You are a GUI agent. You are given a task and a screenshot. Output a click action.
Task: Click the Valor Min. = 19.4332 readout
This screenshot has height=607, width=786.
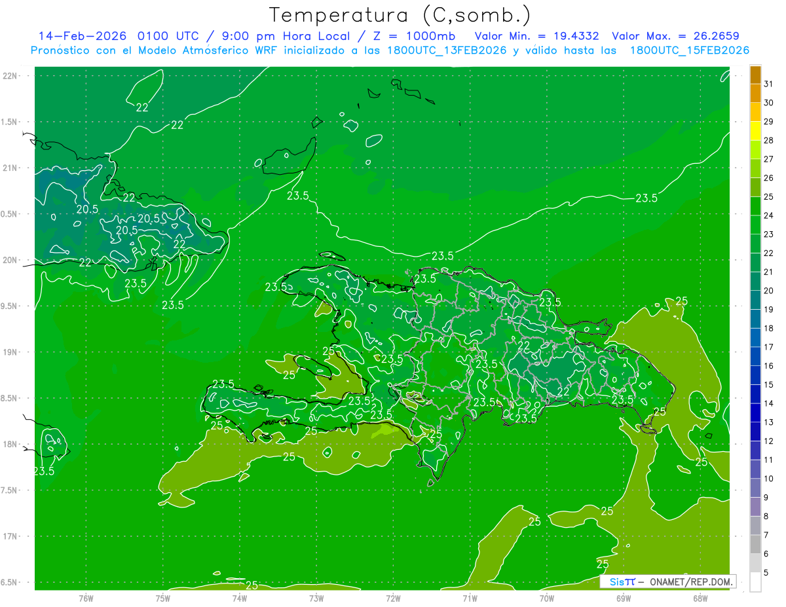[536, 35]
